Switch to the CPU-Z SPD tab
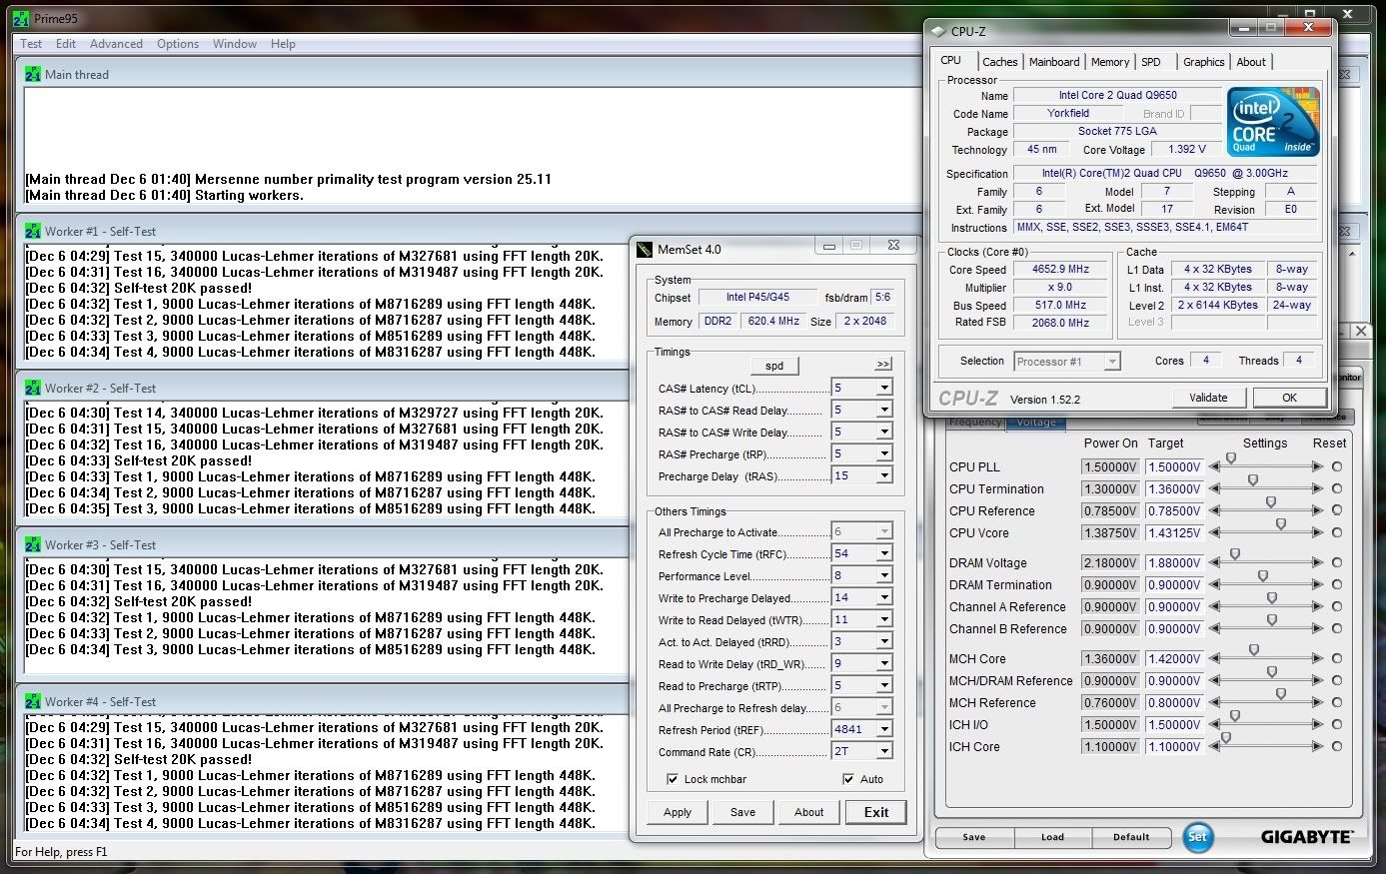 tap(1151, 62)
